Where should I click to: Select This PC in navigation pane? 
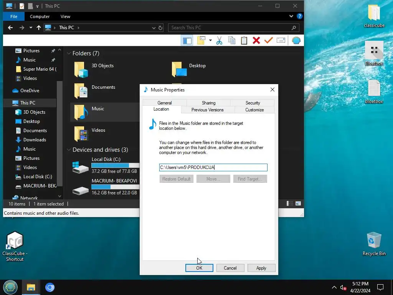tap(28, 103)
